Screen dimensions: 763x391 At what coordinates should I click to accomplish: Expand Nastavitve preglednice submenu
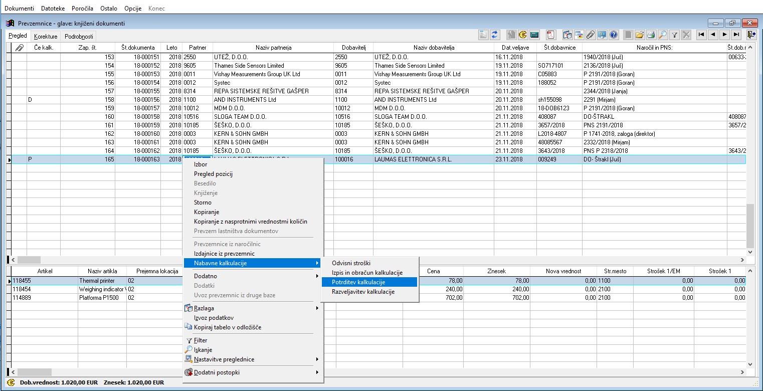[x=252, y=359]
